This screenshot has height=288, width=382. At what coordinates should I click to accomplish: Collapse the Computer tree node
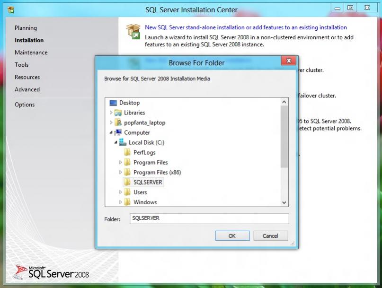111,132
